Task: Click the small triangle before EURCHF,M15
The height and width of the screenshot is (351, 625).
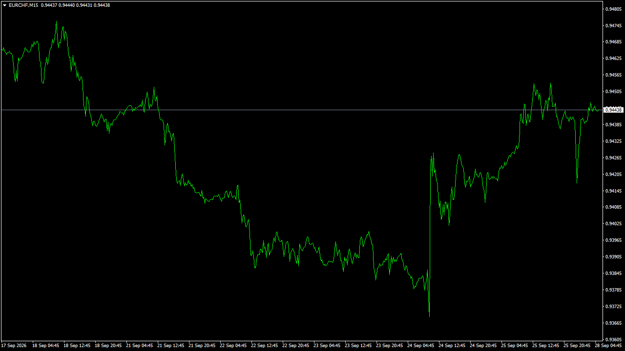Action: tap(4, 5)
